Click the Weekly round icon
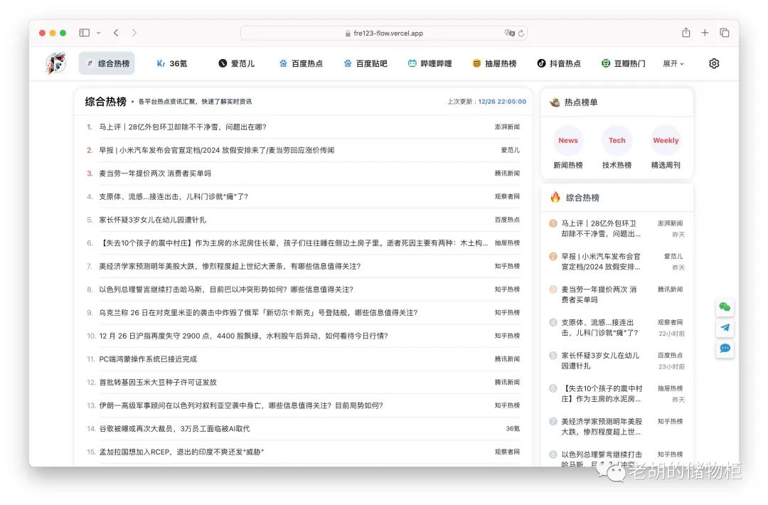This screenshot has width=768, height=505. pos(666,140)
